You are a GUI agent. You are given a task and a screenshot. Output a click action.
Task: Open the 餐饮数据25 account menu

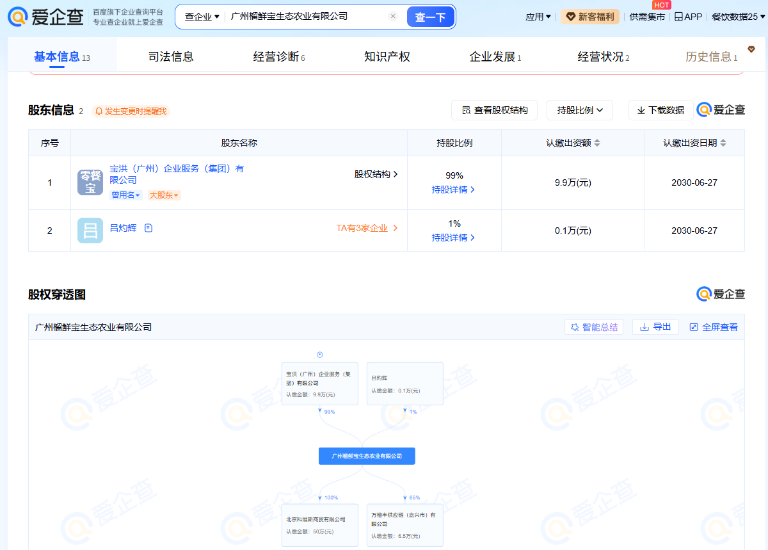tap(738, 17)
